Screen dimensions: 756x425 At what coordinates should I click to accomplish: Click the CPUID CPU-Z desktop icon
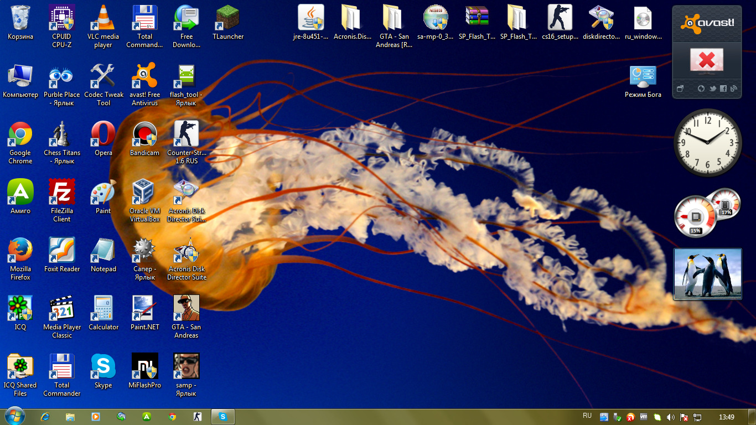(62, 19)
